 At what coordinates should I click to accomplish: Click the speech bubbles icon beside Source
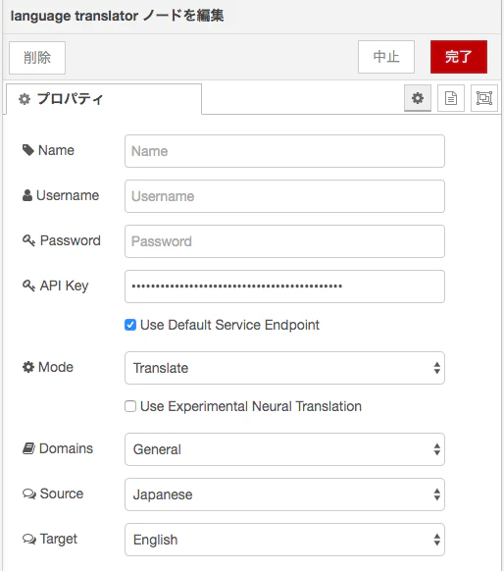tap(29, 493)
